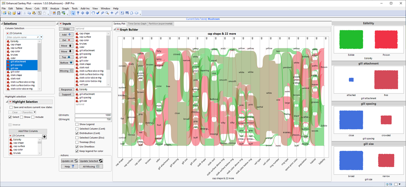Image resolution: width=406 pixels, height=187 pixels.
Task: Open the red triangle menu of Graph Builder
Action: coord(118,29)
